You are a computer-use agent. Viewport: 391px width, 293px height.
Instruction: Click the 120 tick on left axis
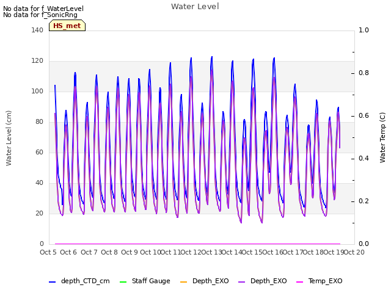point(37,61)
